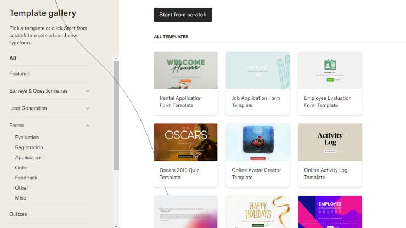Collapse the Forms category chevron
Screen dimensions: 406x228
tap(88, 126)
